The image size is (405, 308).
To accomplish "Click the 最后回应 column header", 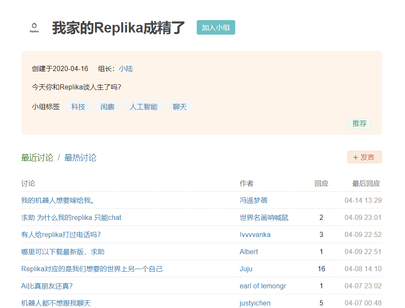I will click(366, 184).
